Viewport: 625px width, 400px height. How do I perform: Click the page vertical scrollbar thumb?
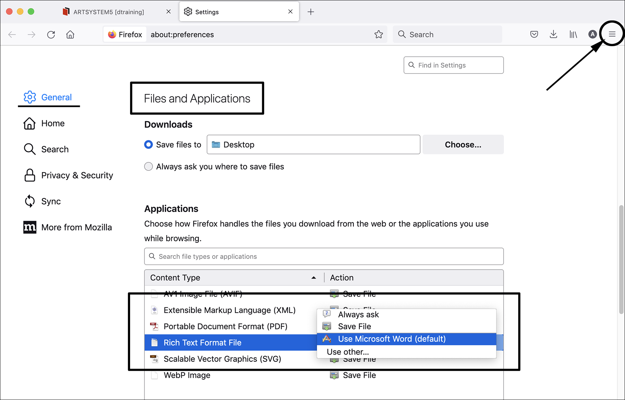tap(621, 259)
